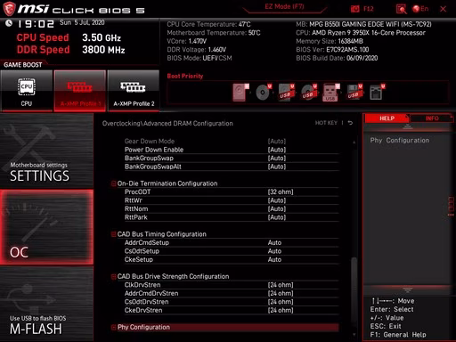Switch to the INFO tab
The height and width of the screenshot is (342, 456).
pos(432,118)
